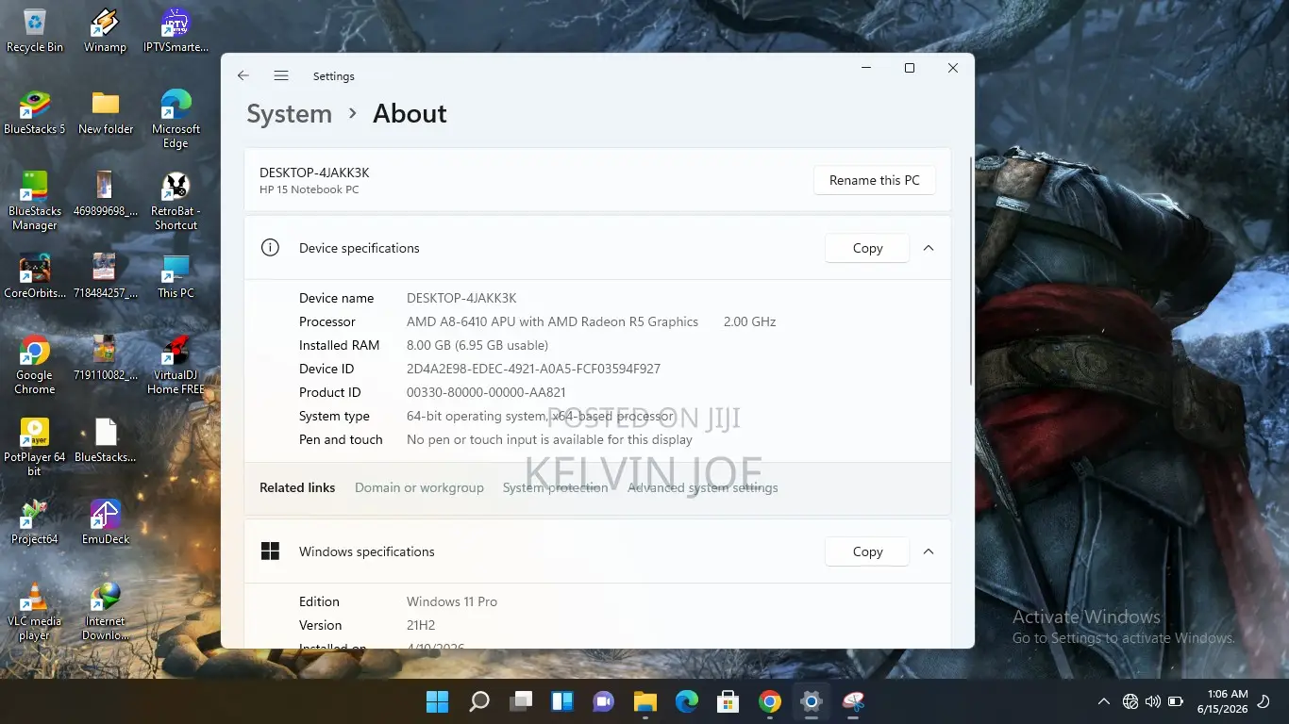1289x724 pixels.
Task: Open the Snipping Tool taskbar icon
Action: 853,701
